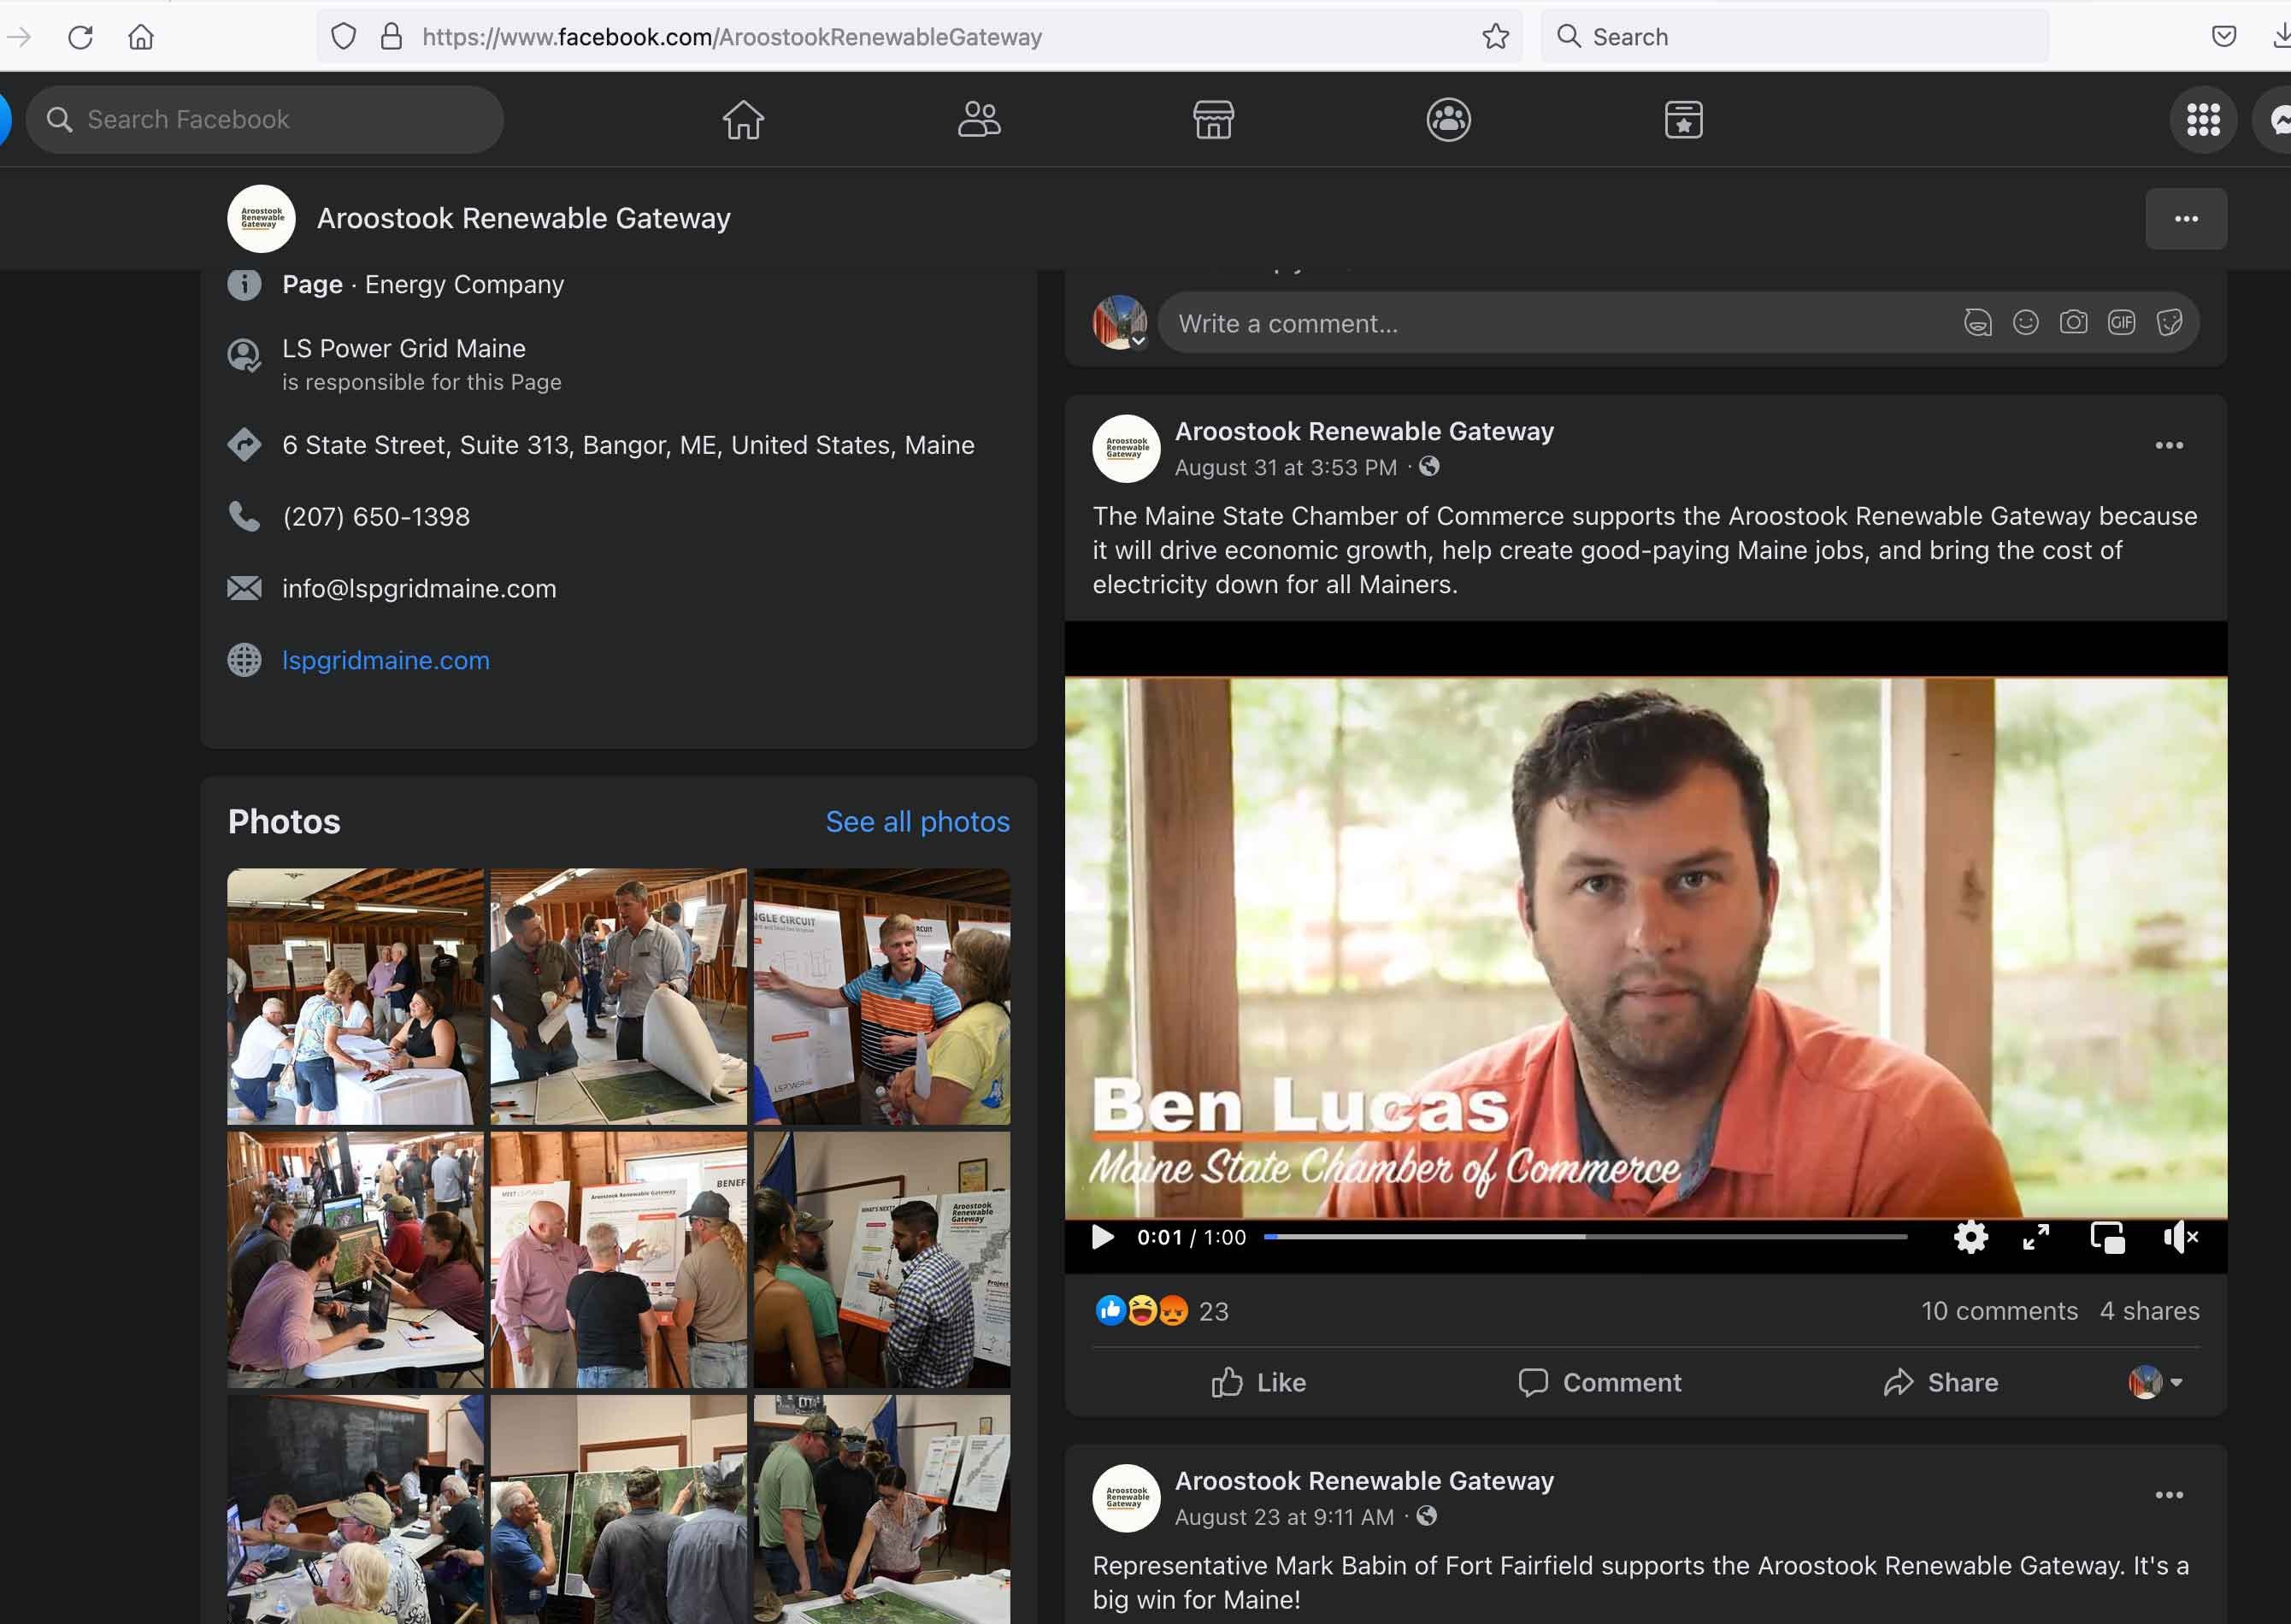
Task: Open video settings gear
Action: point(1970,1237)
